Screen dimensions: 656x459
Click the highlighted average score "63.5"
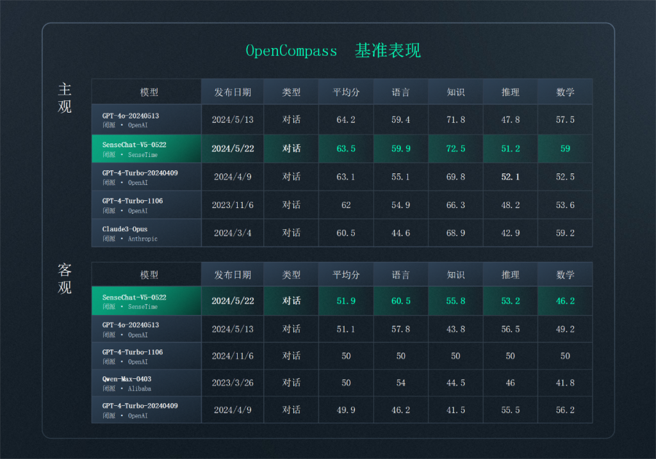point(346,149)
